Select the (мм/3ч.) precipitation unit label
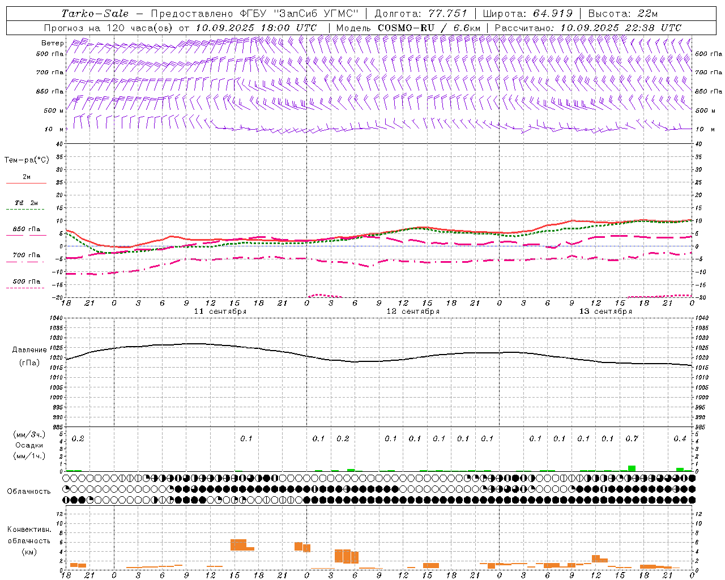Image resolution: width=725 pixels, height=580 pixels. tap(29, 435)
